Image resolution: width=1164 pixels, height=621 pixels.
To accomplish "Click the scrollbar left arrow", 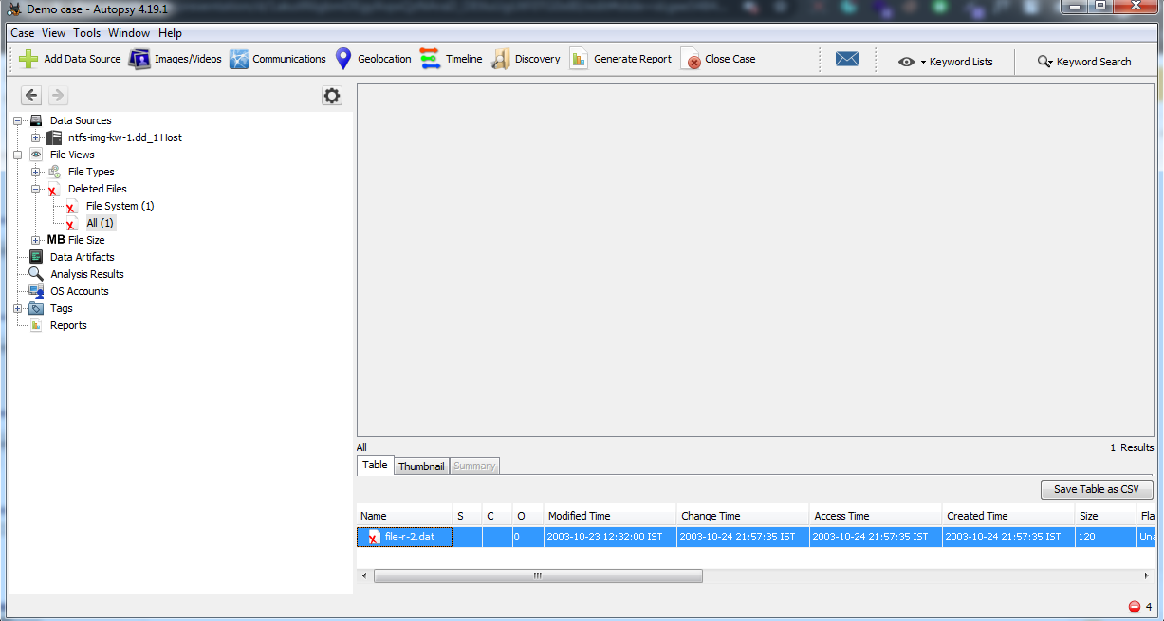I will (364, 575).
